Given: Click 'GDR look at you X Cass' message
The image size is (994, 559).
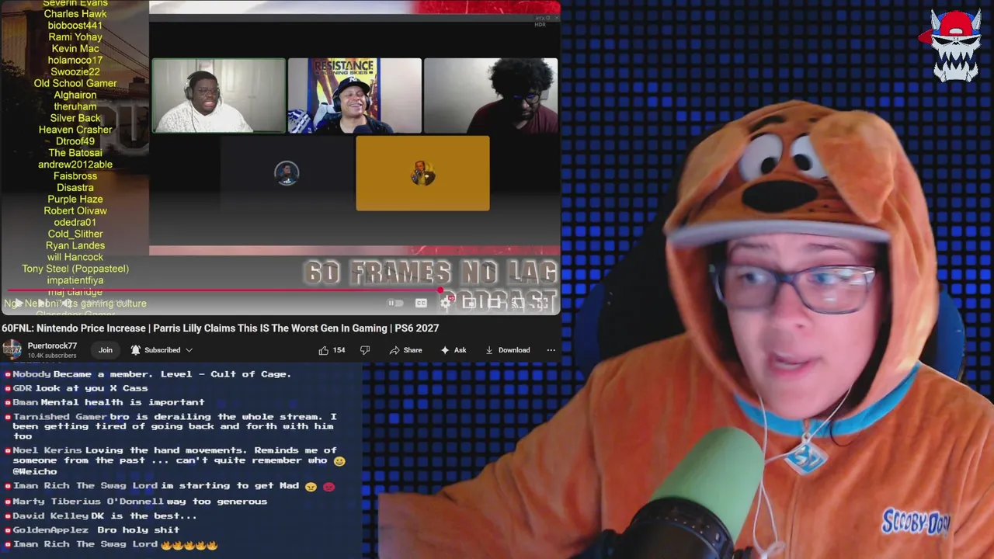Looking at the screenshot, I should click(76, 388).
